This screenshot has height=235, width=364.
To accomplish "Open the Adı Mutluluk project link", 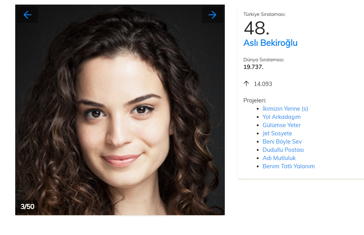I will (x=279, y=158).
